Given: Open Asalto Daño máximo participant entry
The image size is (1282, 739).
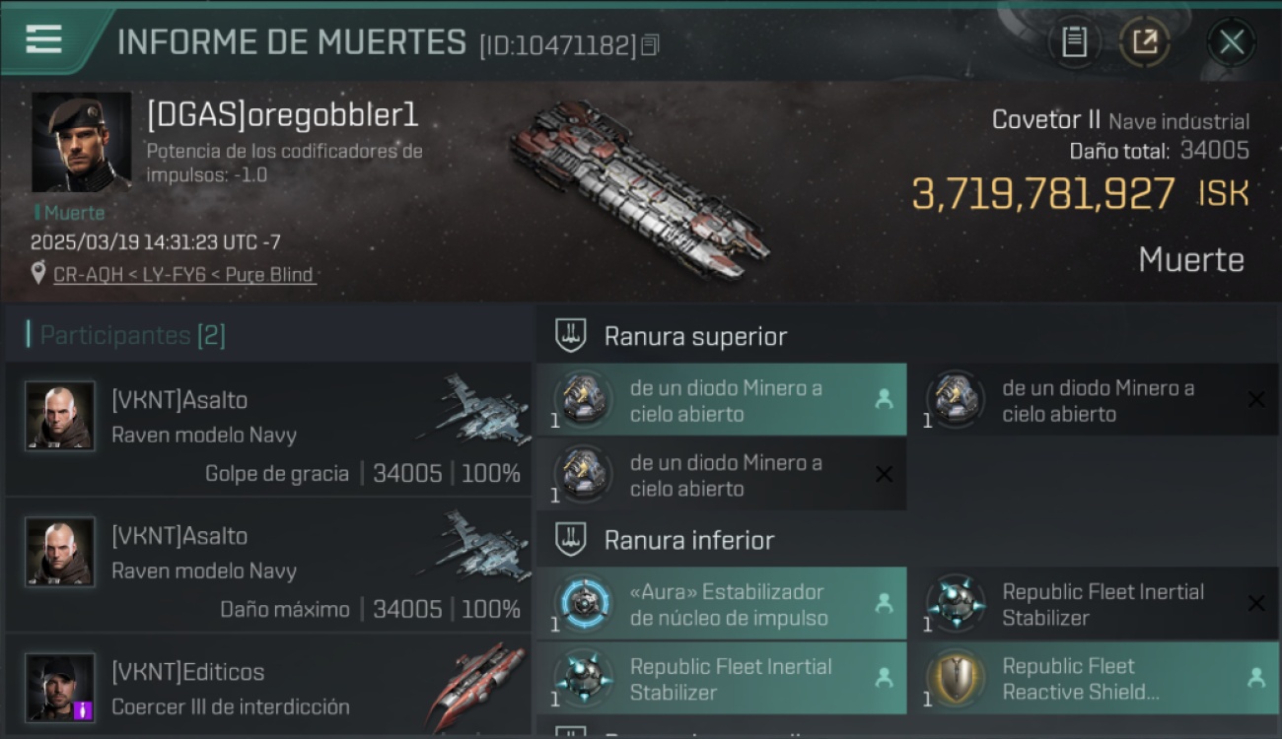Looking at the screenshot, I should [269, 565].
